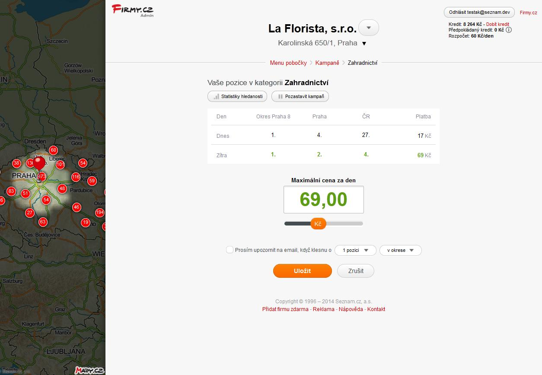Click the '17 Kč' payment value
Screen dimensions: 542x375
pos(424,136)
